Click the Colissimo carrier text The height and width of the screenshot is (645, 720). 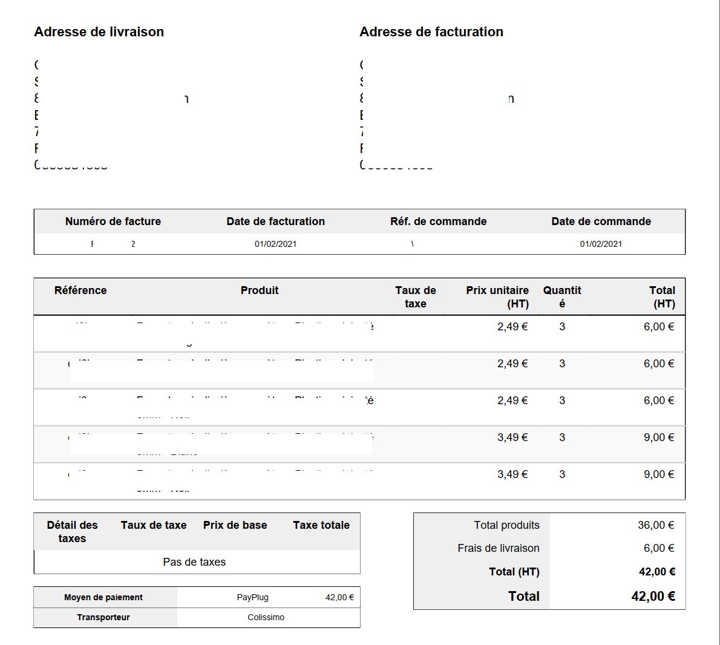pos(266,617)
